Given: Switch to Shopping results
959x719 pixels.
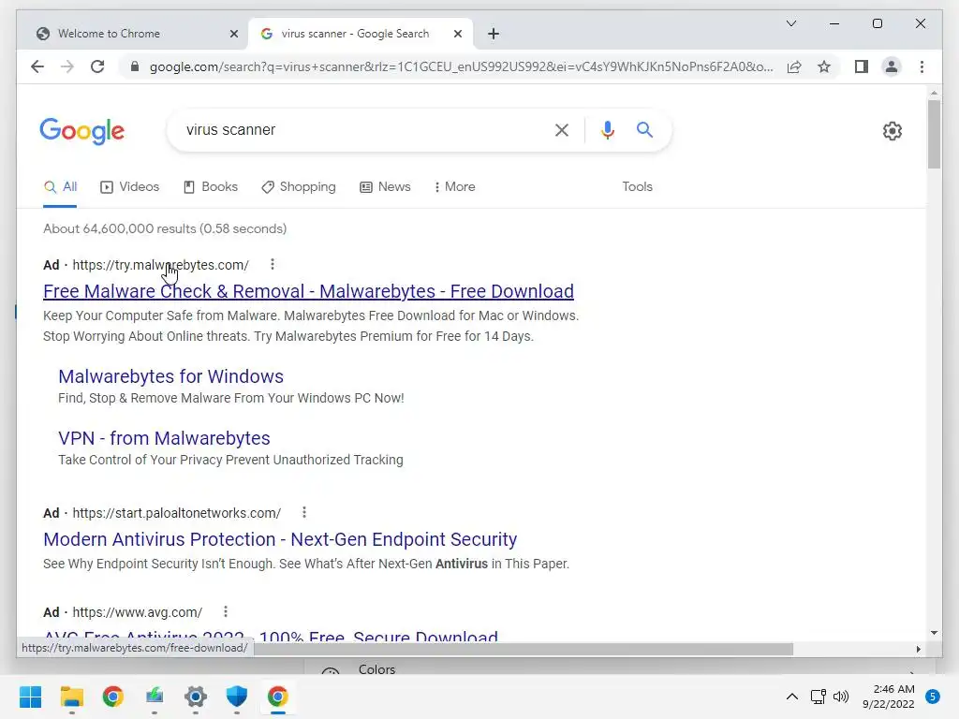Looking at the screenshot, I should point(299,187).
